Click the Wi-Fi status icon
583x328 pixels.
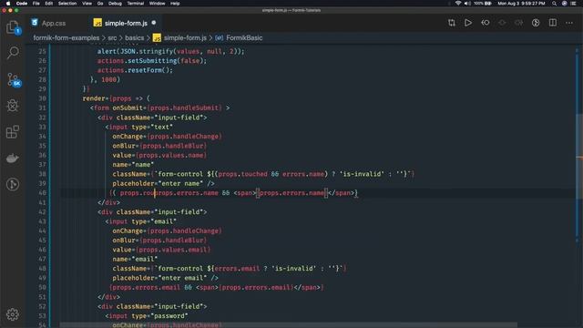pyautogui.click(x=458, y=4)
